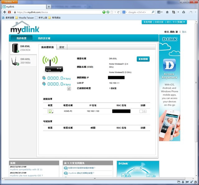This screenshot has height=185, width=199.
Task: Click the flag icon in the status bar
Action: [187, 182]
